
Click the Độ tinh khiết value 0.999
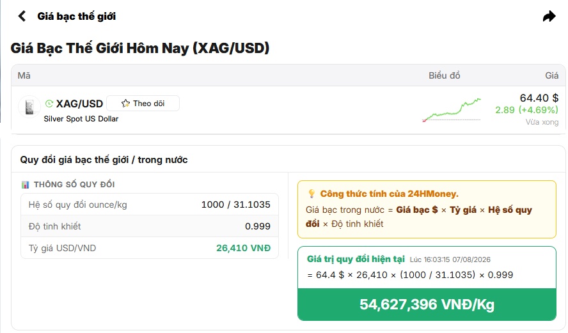tap(258, 226)
